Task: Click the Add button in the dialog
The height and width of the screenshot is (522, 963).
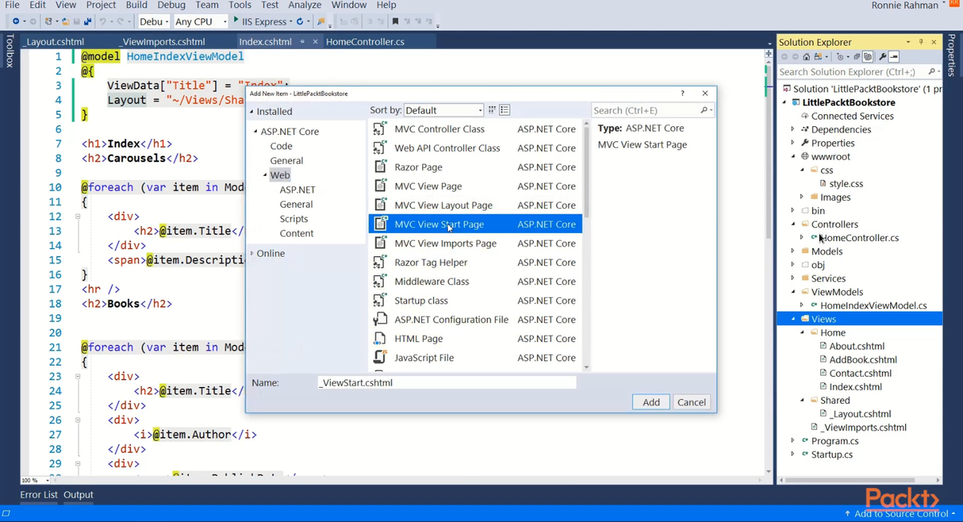Action: click(x=651, y=402)
